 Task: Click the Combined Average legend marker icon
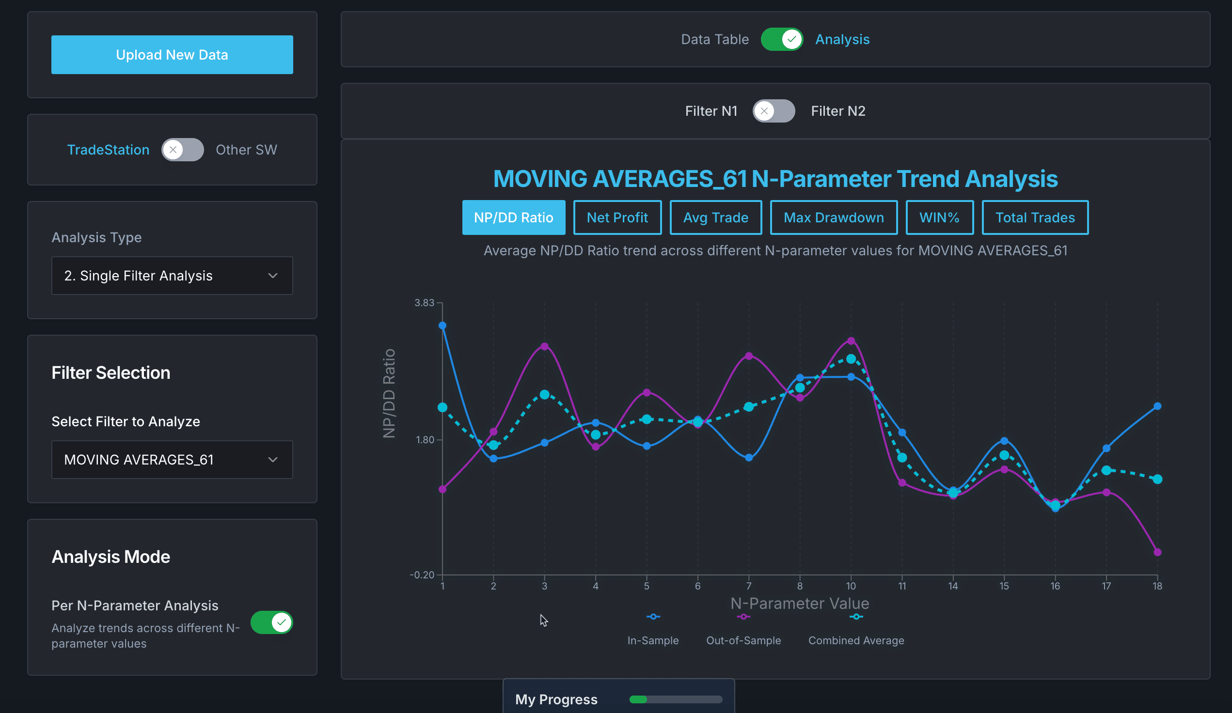(x=856, y=617)
